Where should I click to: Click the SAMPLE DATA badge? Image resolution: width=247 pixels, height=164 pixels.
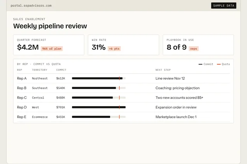coord(223,5)
